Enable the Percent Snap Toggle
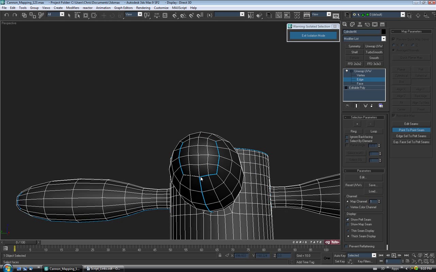The height and width of the screenshot is (272, 436). point(191,15)
